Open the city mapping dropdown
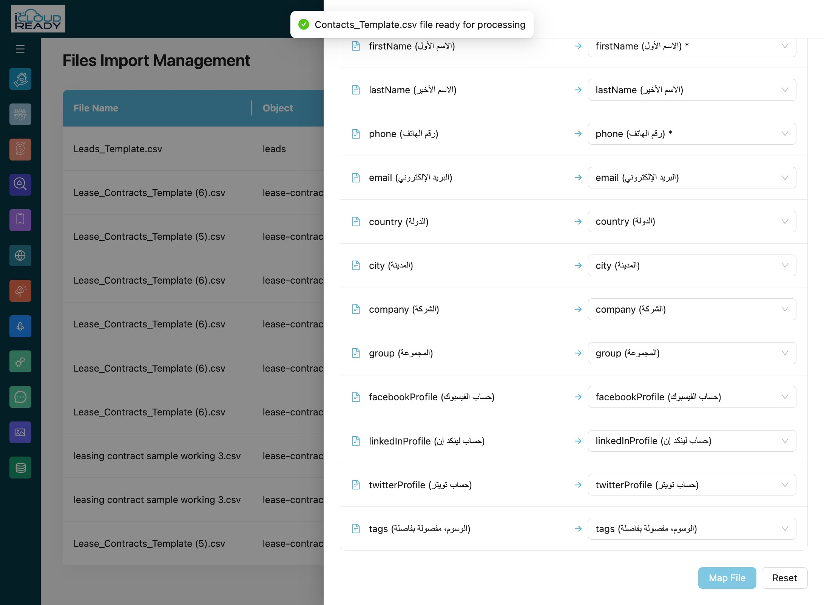The width and height of the screenshot is (824, 605). coord(692,265)
